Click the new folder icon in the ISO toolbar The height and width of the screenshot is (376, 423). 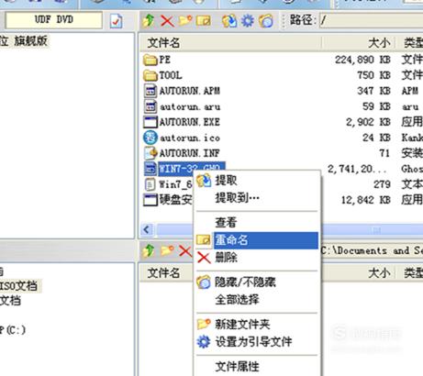point(185,21)
